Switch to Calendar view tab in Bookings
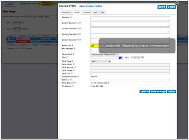The height and width of the screenshot is (140, 189). tap(18, 23)
